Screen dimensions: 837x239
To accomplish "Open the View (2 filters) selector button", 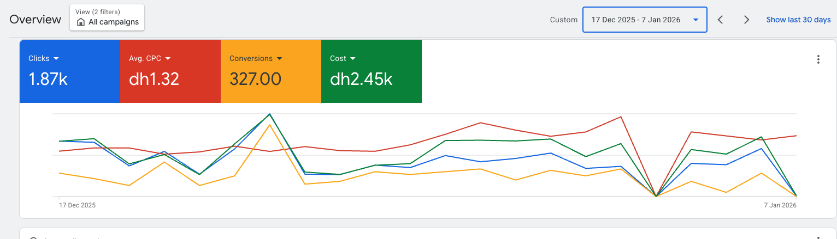I will point(107,17).
